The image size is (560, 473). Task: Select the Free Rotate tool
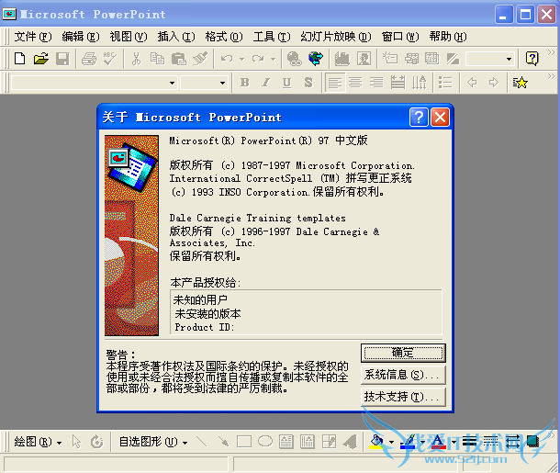click(96, 443)
